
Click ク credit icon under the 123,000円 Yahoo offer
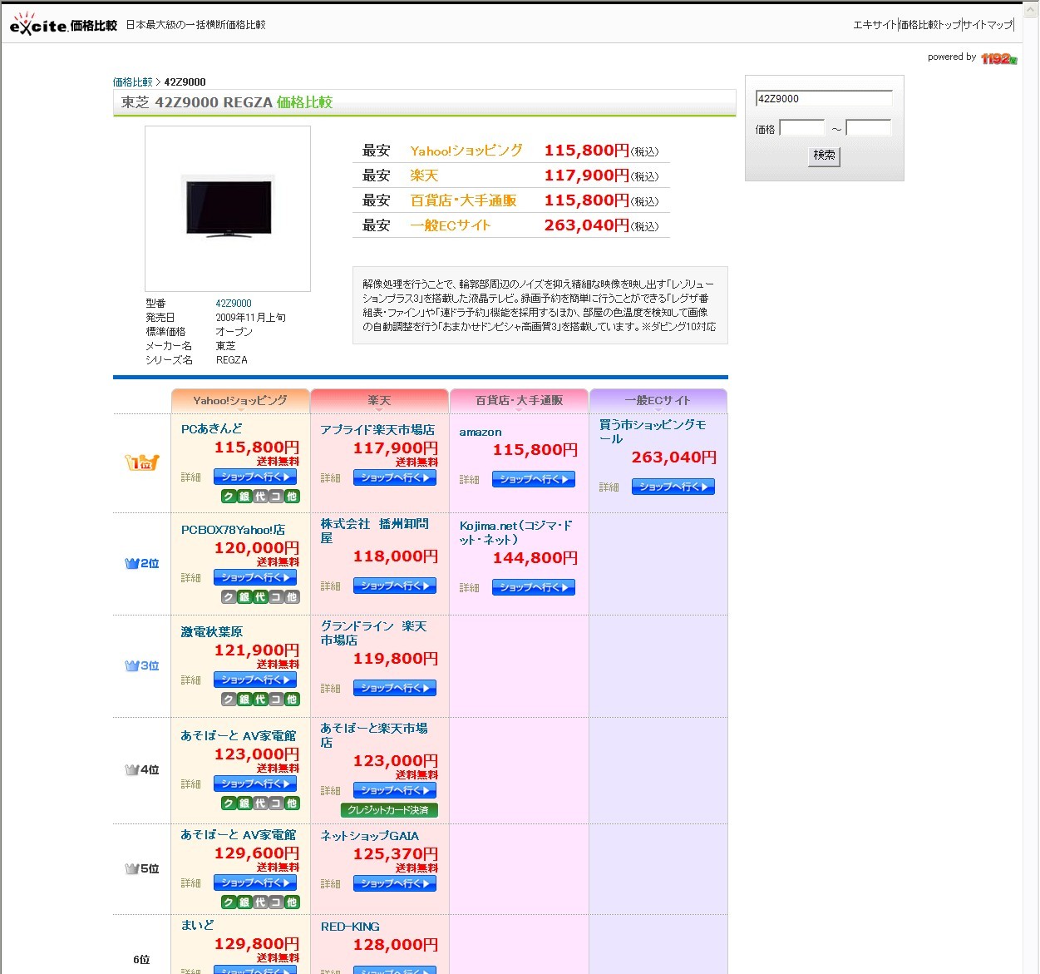pos(229,803)
